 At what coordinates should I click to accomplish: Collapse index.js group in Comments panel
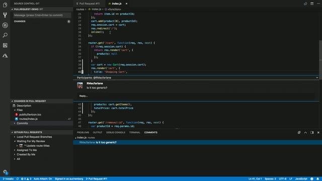[75, 138]
